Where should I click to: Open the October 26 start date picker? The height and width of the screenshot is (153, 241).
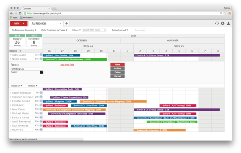click(17, 40)
